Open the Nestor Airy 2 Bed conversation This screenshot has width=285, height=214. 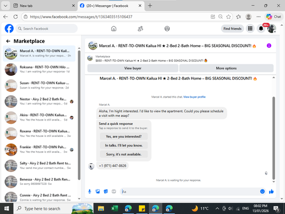(x=39, y=102)
